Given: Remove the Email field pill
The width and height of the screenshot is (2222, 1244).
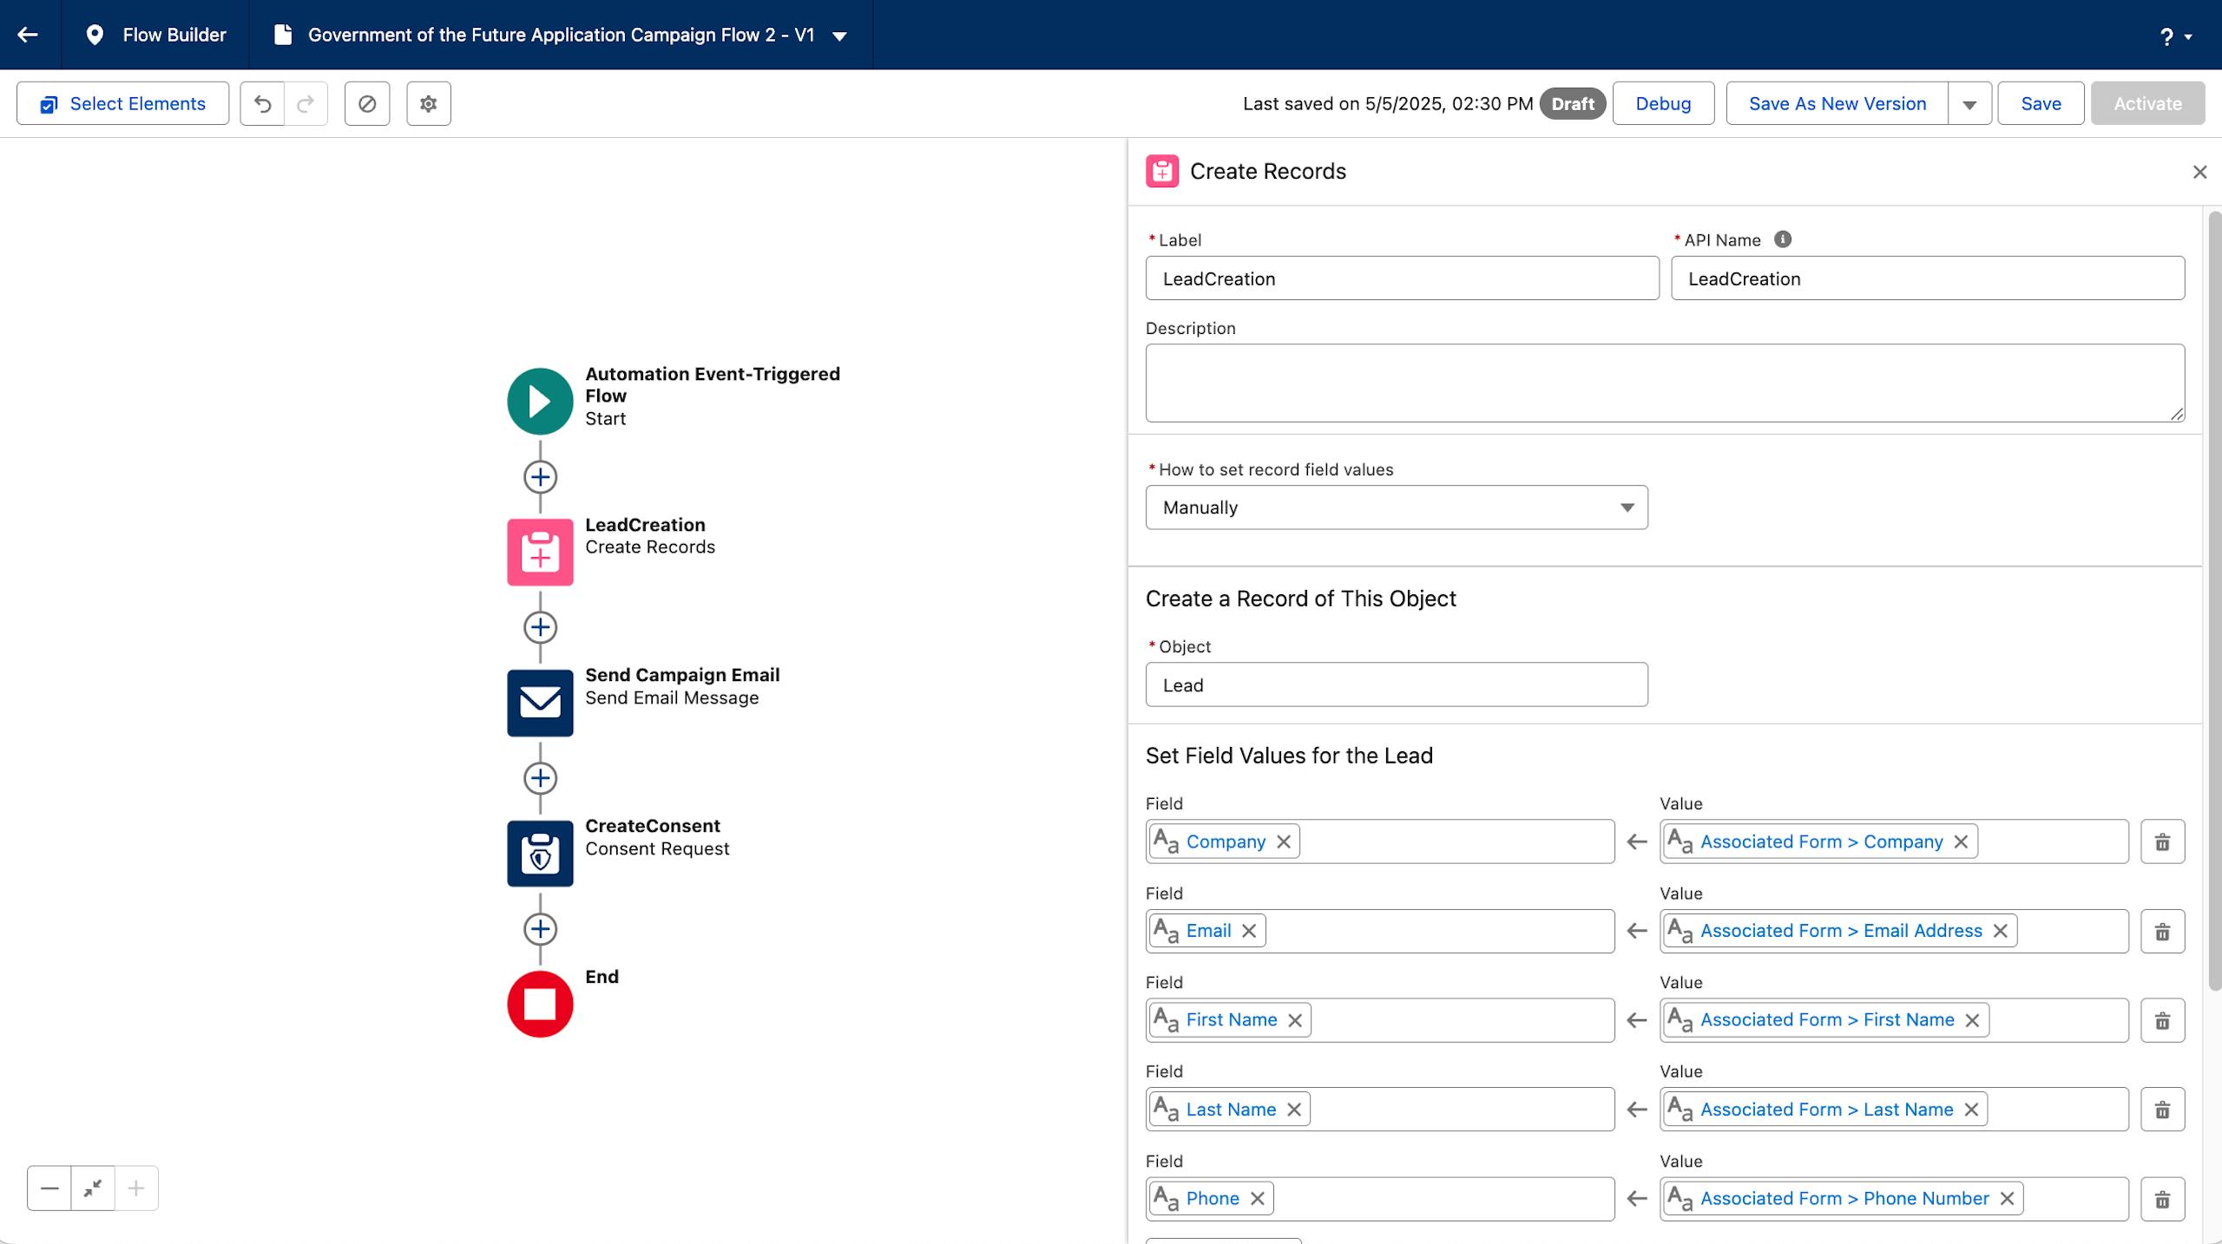Looking at the screenshot, I should point(1249,931).
